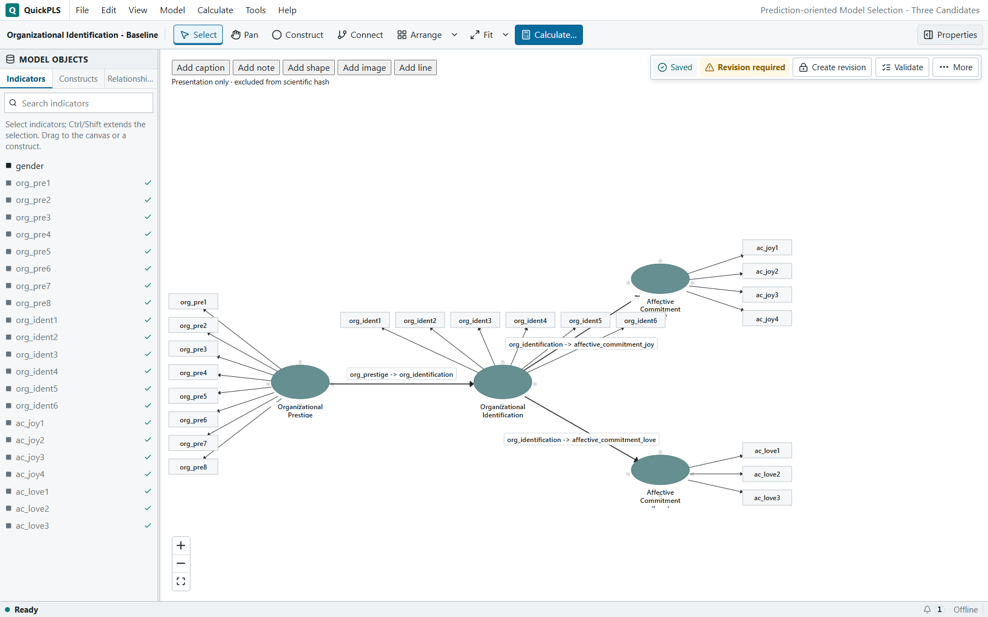Click Validate

(x=902, y=67)
